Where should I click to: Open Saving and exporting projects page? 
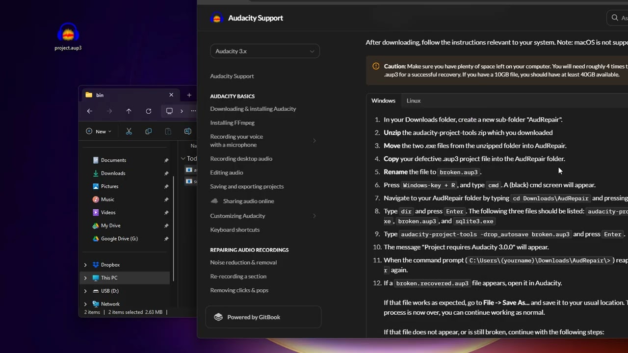coord(247,186)
